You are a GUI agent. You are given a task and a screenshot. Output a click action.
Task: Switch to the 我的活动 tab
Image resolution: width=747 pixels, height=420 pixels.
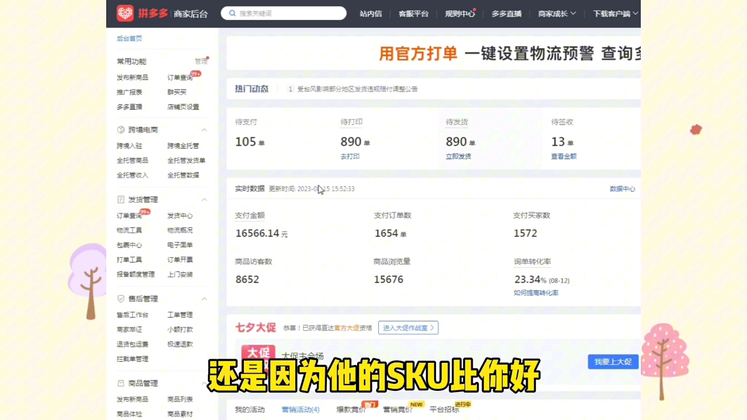(250, 409)
